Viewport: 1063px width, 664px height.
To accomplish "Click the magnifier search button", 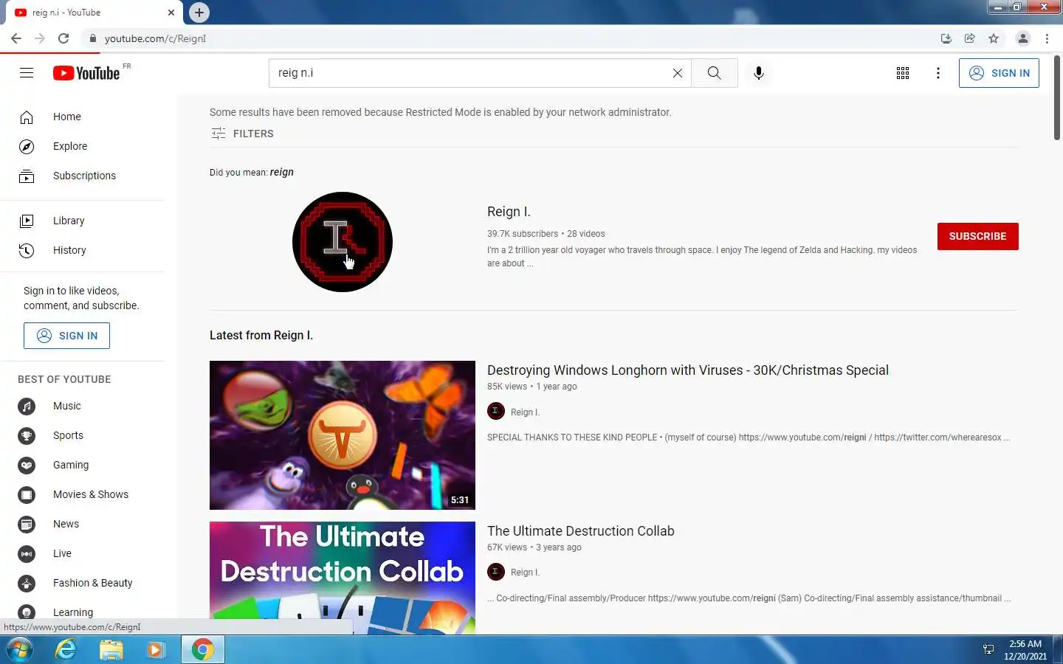I will click(714, 73).
